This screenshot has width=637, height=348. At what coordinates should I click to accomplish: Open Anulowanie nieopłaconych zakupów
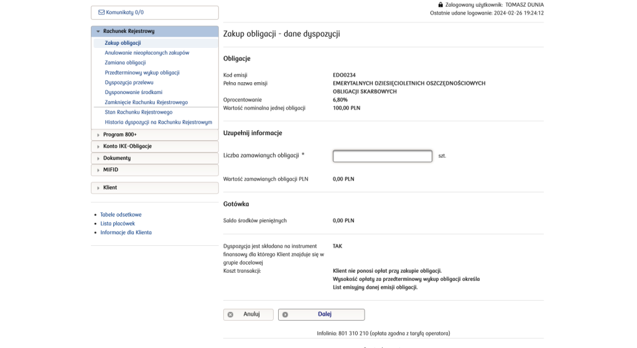pos(147,53)
